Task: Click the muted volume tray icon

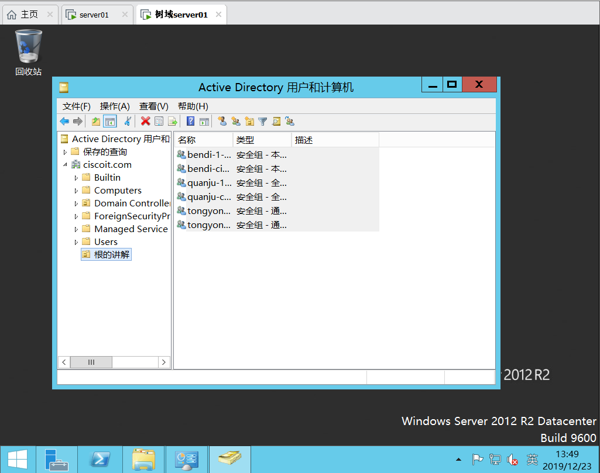Action: coord(512,459)
